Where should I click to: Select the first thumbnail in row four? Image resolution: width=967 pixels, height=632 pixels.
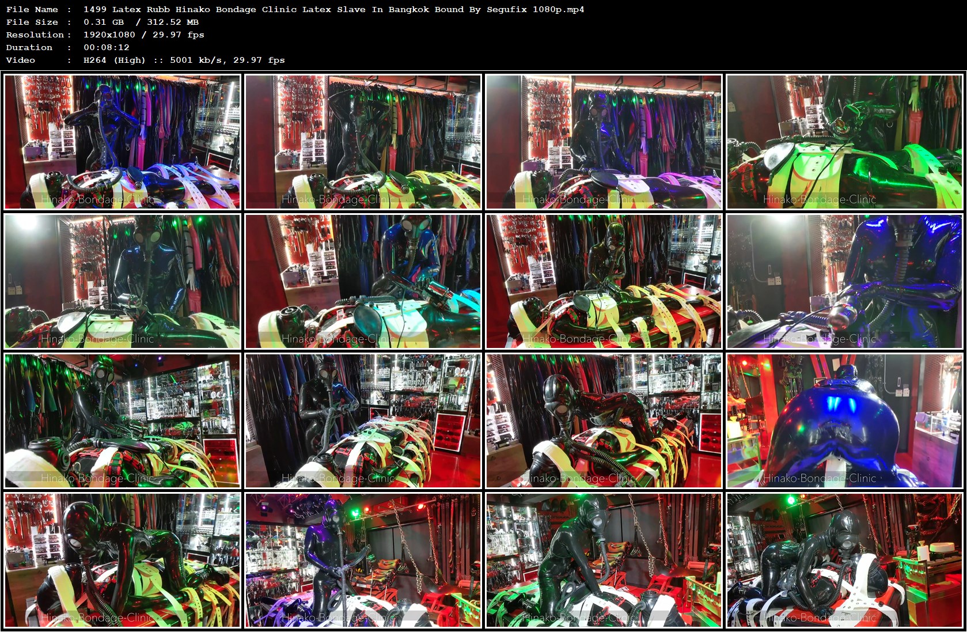point(123,561)
